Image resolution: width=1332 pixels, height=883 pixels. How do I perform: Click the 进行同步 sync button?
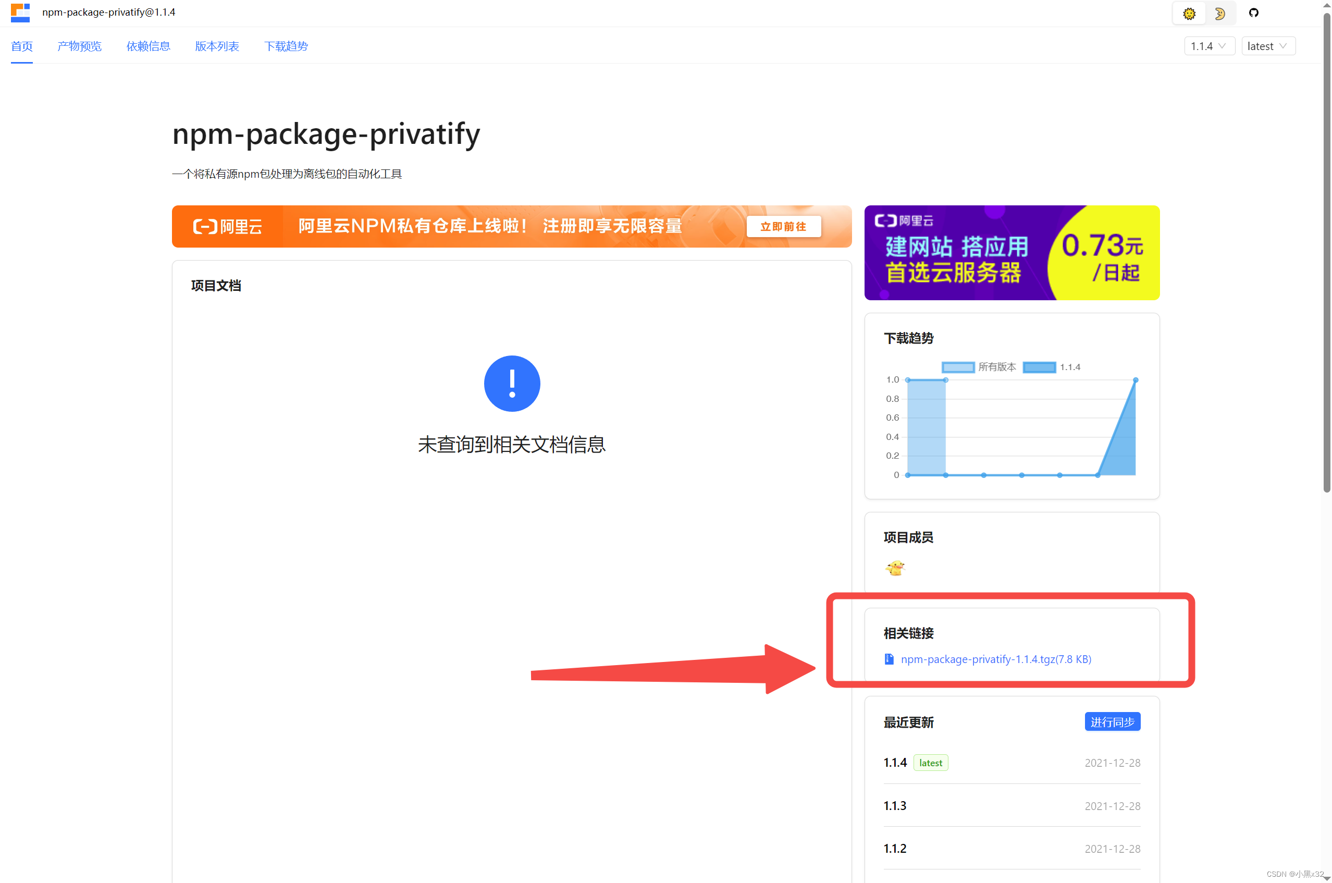click(x=1112, y=722)
